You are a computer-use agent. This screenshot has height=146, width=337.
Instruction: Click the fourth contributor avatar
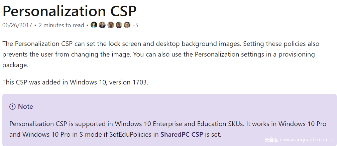[119, 25]
